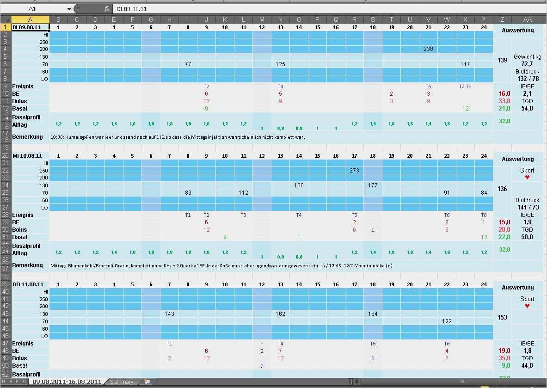Go to next sheet using navigation arrow
Image resolution: width=547 pixels, height=388 pixels.
(18, 382)
